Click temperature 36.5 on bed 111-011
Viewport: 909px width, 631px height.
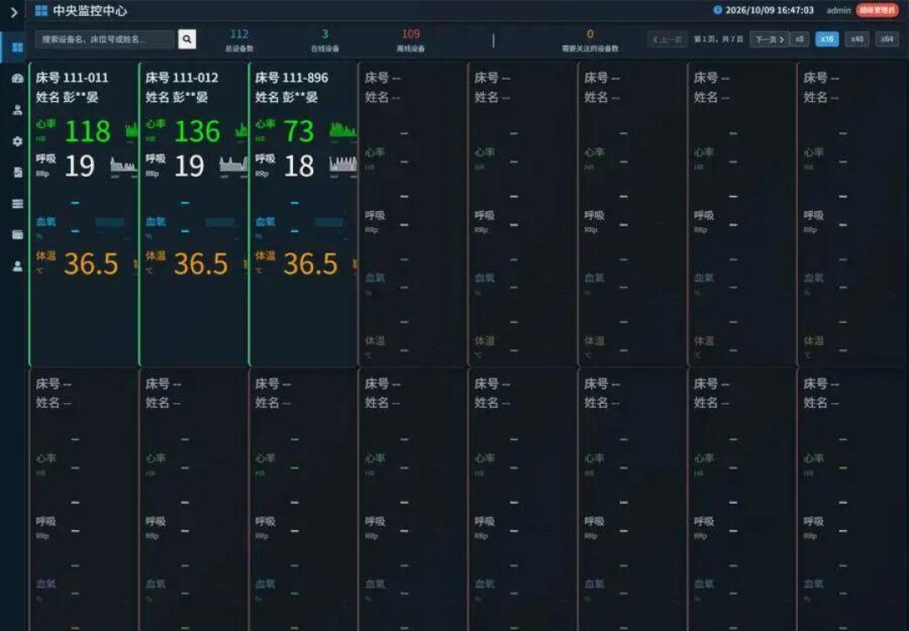click(91, 264)
